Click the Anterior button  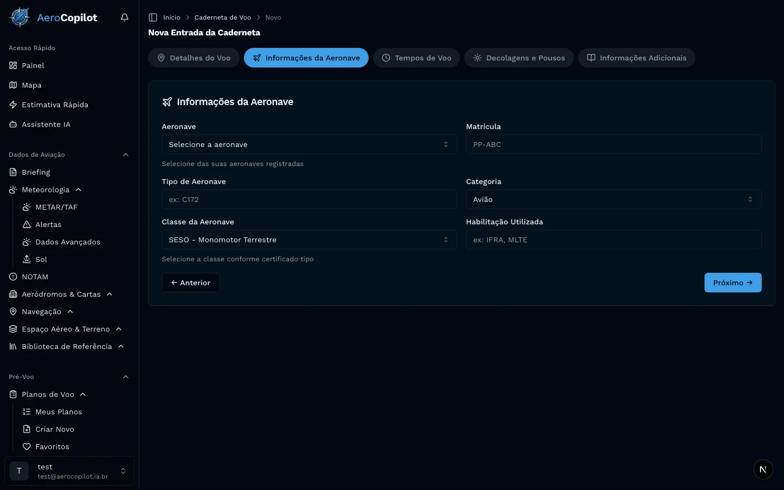coord(191,283)
